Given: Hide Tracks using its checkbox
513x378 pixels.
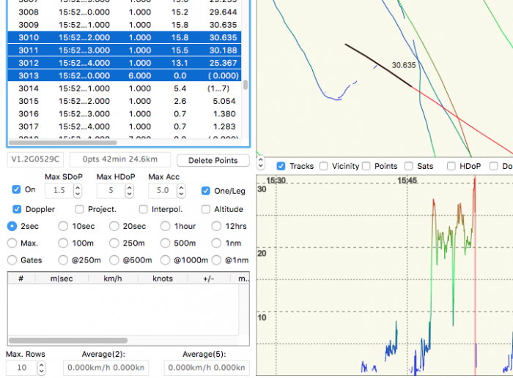Looking at the screenshot, I should click(x=281, y=166).
